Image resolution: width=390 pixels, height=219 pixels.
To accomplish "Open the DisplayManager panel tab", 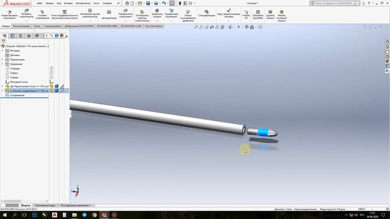I will click(x=37, y=36).
